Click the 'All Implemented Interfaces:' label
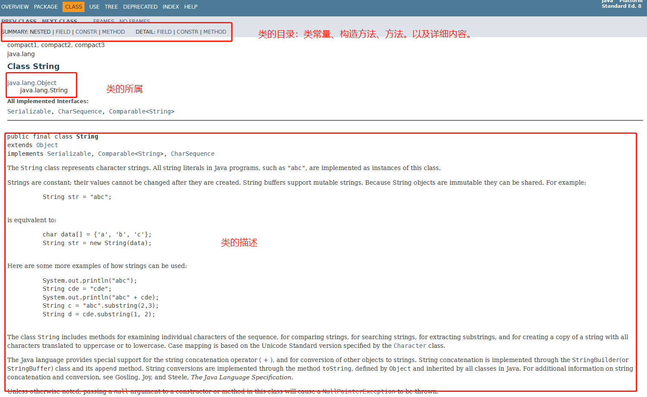This screenshot has height=397, width=647. tap(48, 101)
